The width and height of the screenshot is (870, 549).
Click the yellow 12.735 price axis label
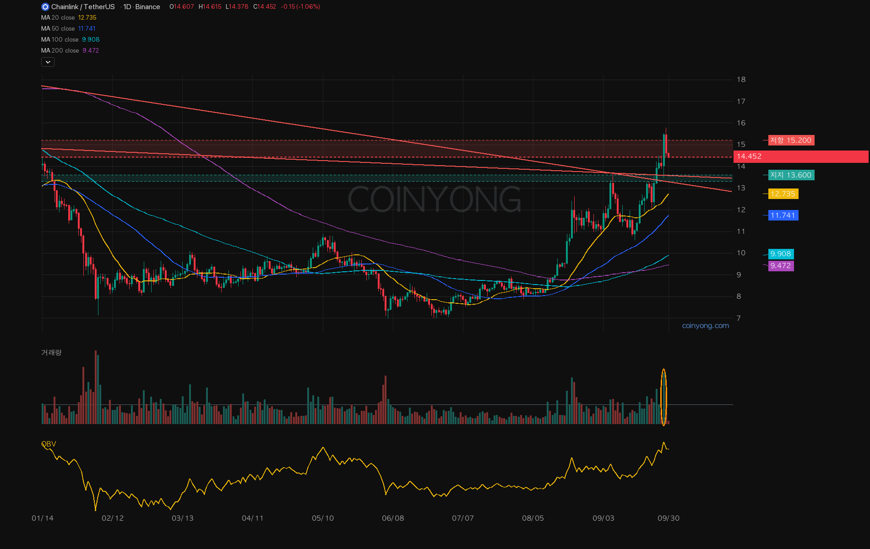(783, 194)
